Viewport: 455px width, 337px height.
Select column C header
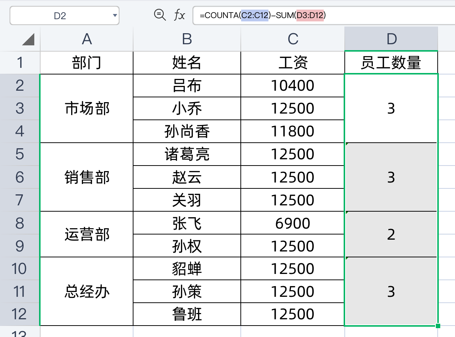click(x=293, y=39)
